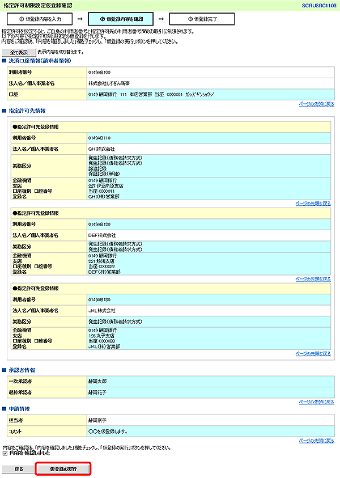Viewport: 340px width, 478px height.
Task: Click the 戻る button
Action: coord(19,469)
